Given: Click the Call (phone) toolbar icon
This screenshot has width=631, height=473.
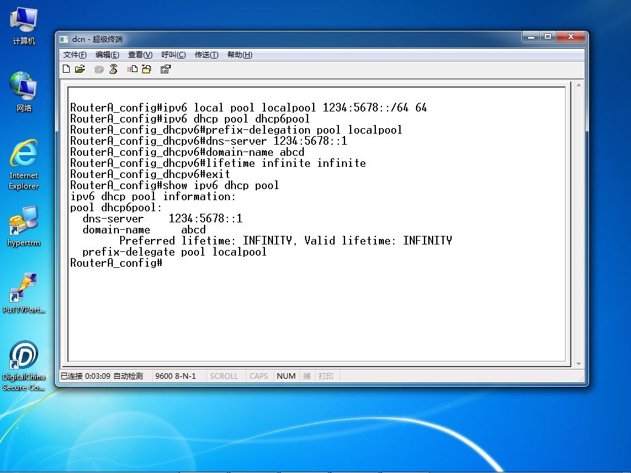Looking at the screenshot, I should pos(99,70).
